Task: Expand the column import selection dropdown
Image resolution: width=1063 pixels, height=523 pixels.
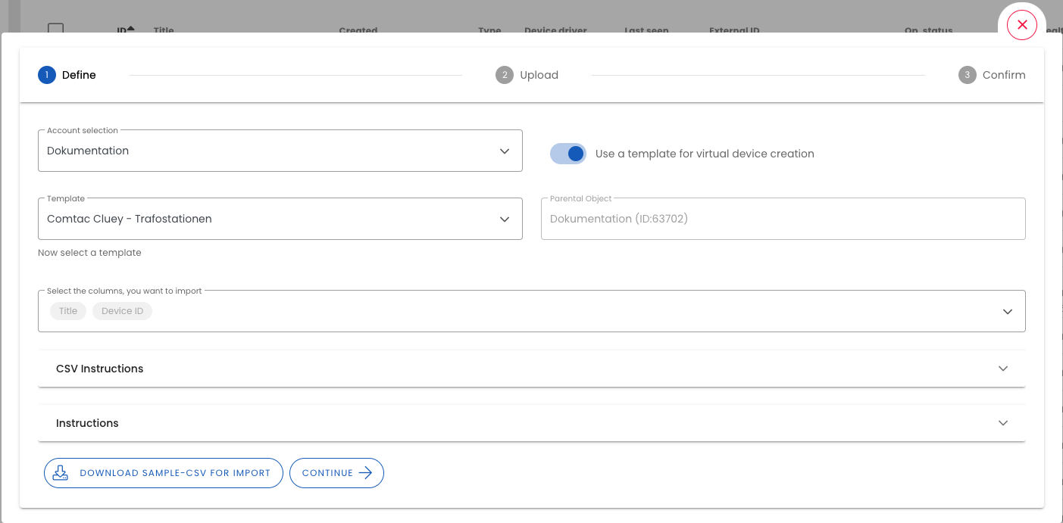Action: point(1008,310)
